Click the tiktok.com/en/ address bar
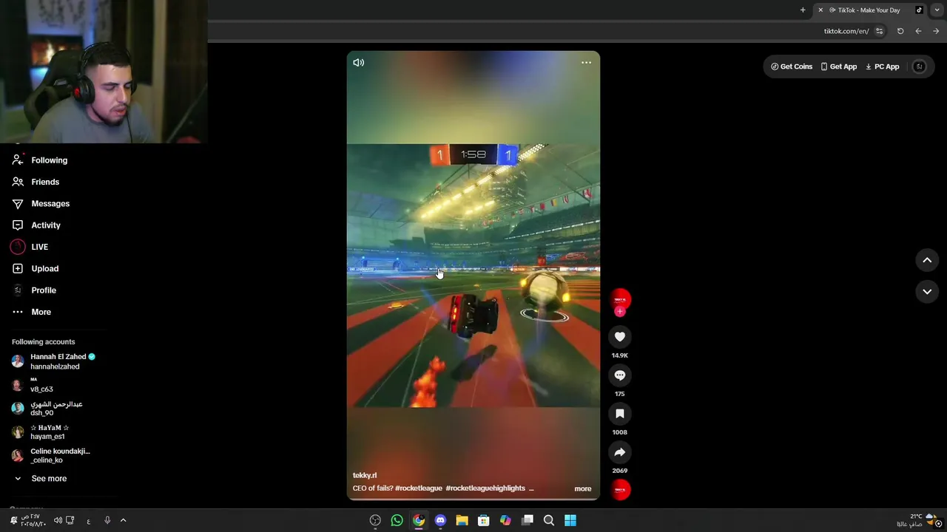 click(x=846, y=31)
